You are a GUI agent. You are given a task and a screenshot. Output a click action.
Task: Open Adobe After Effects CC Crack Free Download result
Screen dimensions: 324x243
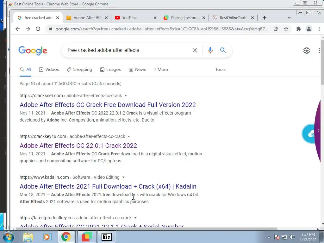click(108, 105)
